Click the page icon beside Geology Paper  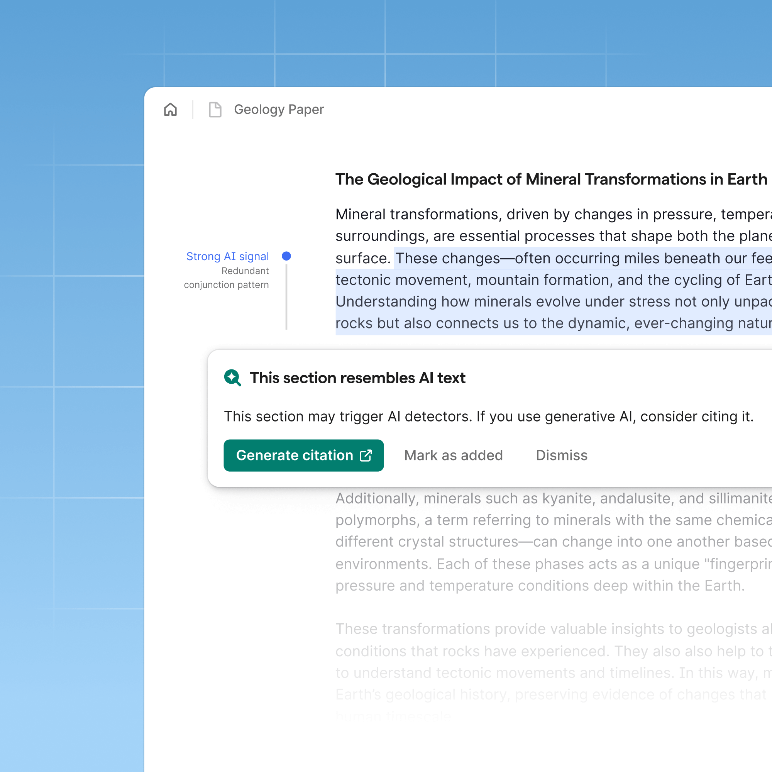(215, 110)
